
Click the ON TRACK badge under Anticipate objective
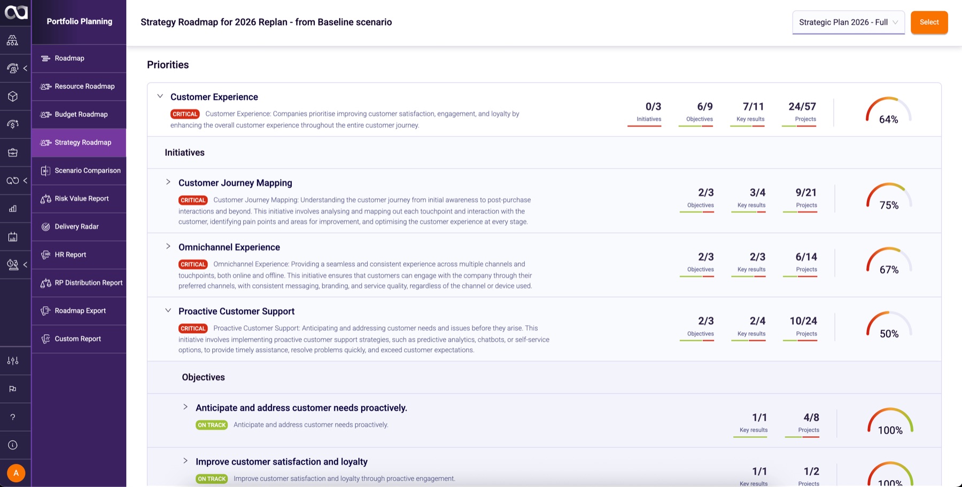tap(212, 425)
